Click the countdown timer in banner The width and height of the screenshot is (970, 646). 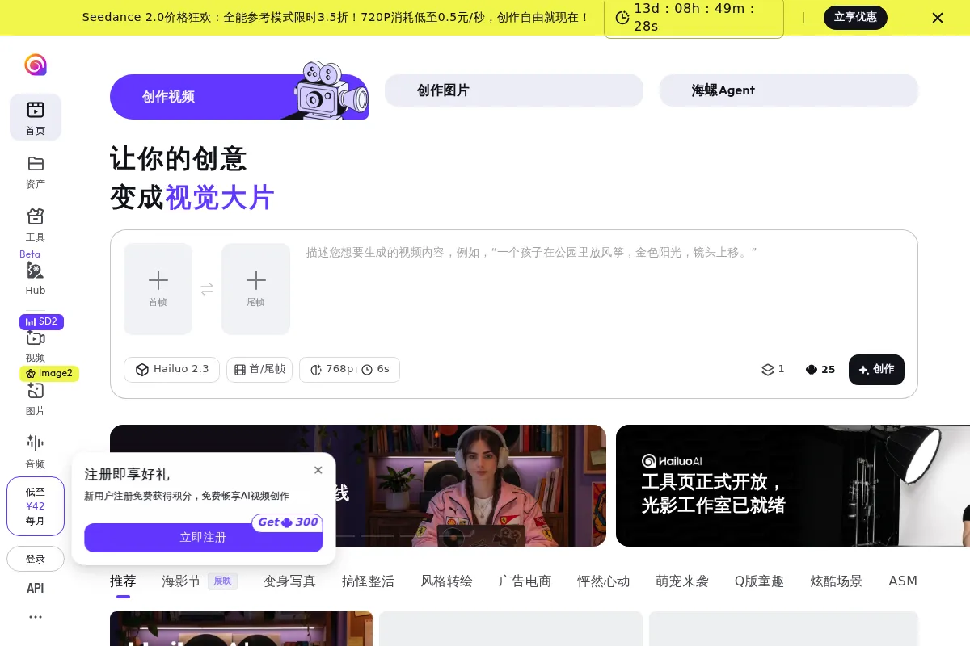click(x=694, y=18)
